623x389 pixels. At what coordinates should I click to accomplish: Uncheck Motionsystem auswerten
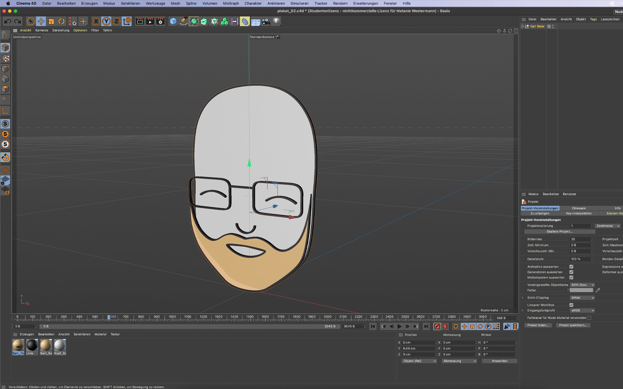(x=571, y=278)
